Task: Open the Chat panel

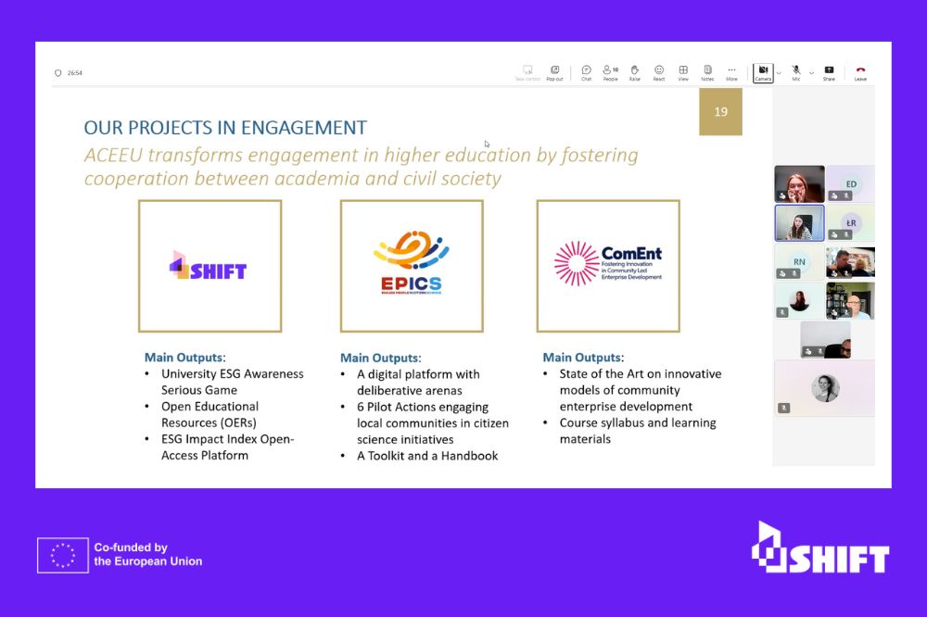Action: click(x=586, y=72)
